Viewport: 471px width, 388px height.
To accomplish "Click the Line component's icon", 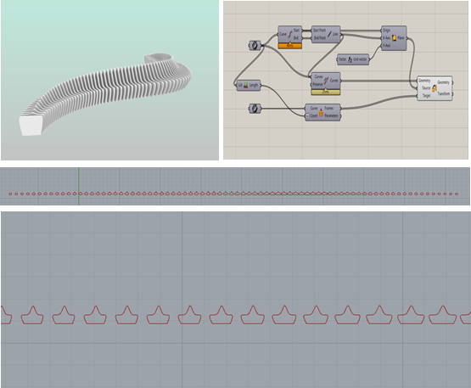I will [x=329, y=34].
